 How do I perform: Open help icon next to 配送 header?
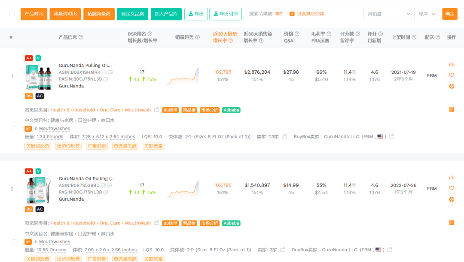point(438,37)
